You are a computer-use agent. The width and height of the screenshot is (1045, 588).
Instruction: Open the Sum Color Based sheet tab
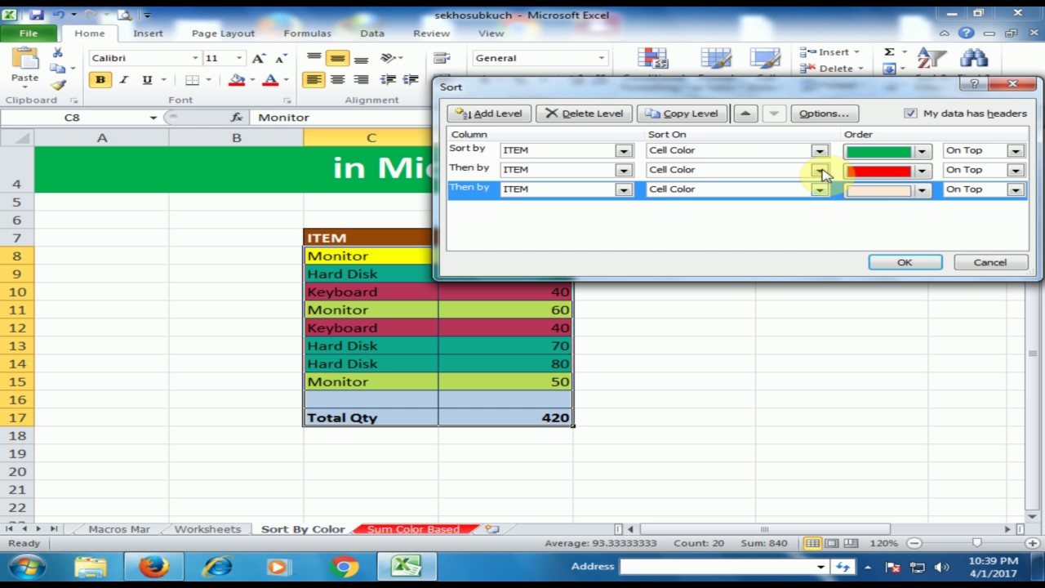[x=413, y=529]
